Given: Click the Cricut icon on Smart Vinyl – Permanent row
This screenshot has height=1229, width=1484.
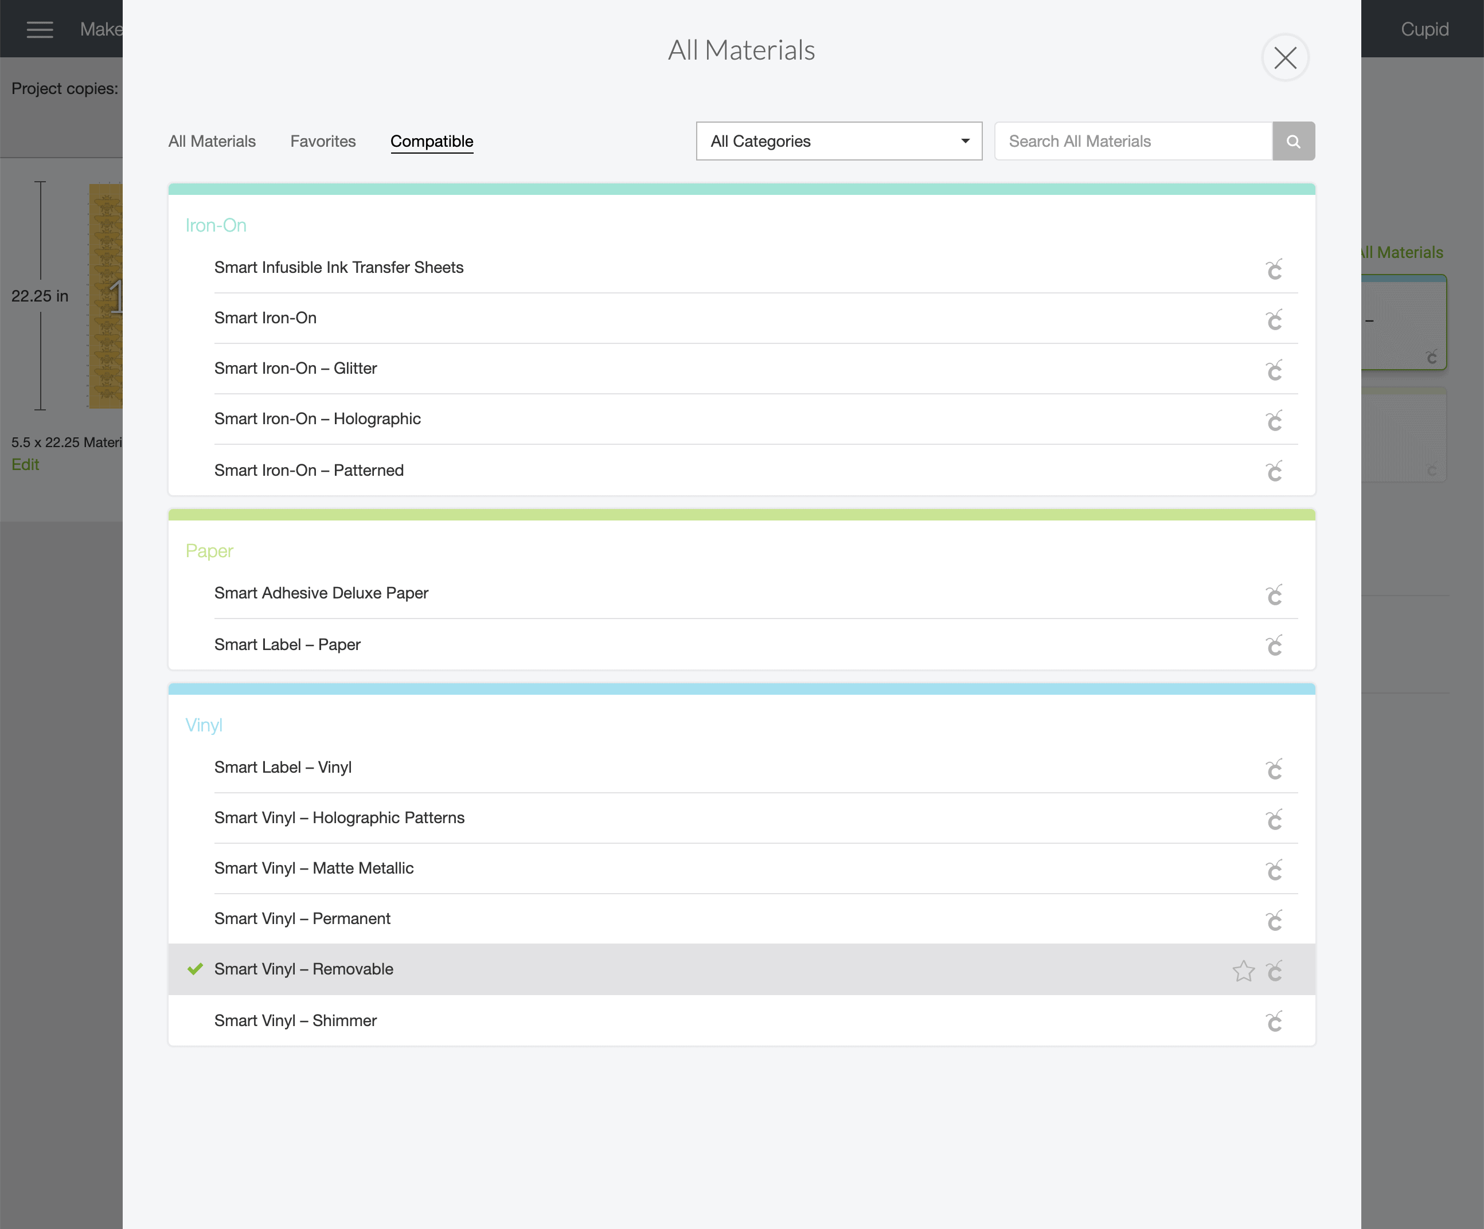Looking at the screenshot, I should click(1274, 921).
